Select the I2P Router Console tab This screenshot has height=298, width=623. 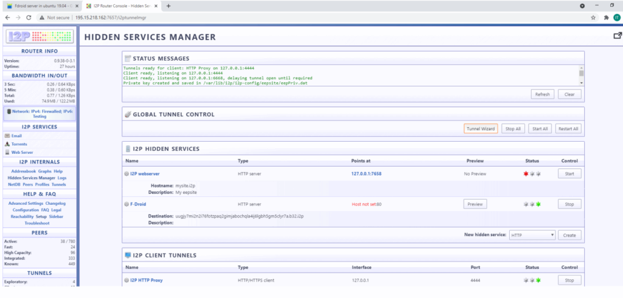121,6
